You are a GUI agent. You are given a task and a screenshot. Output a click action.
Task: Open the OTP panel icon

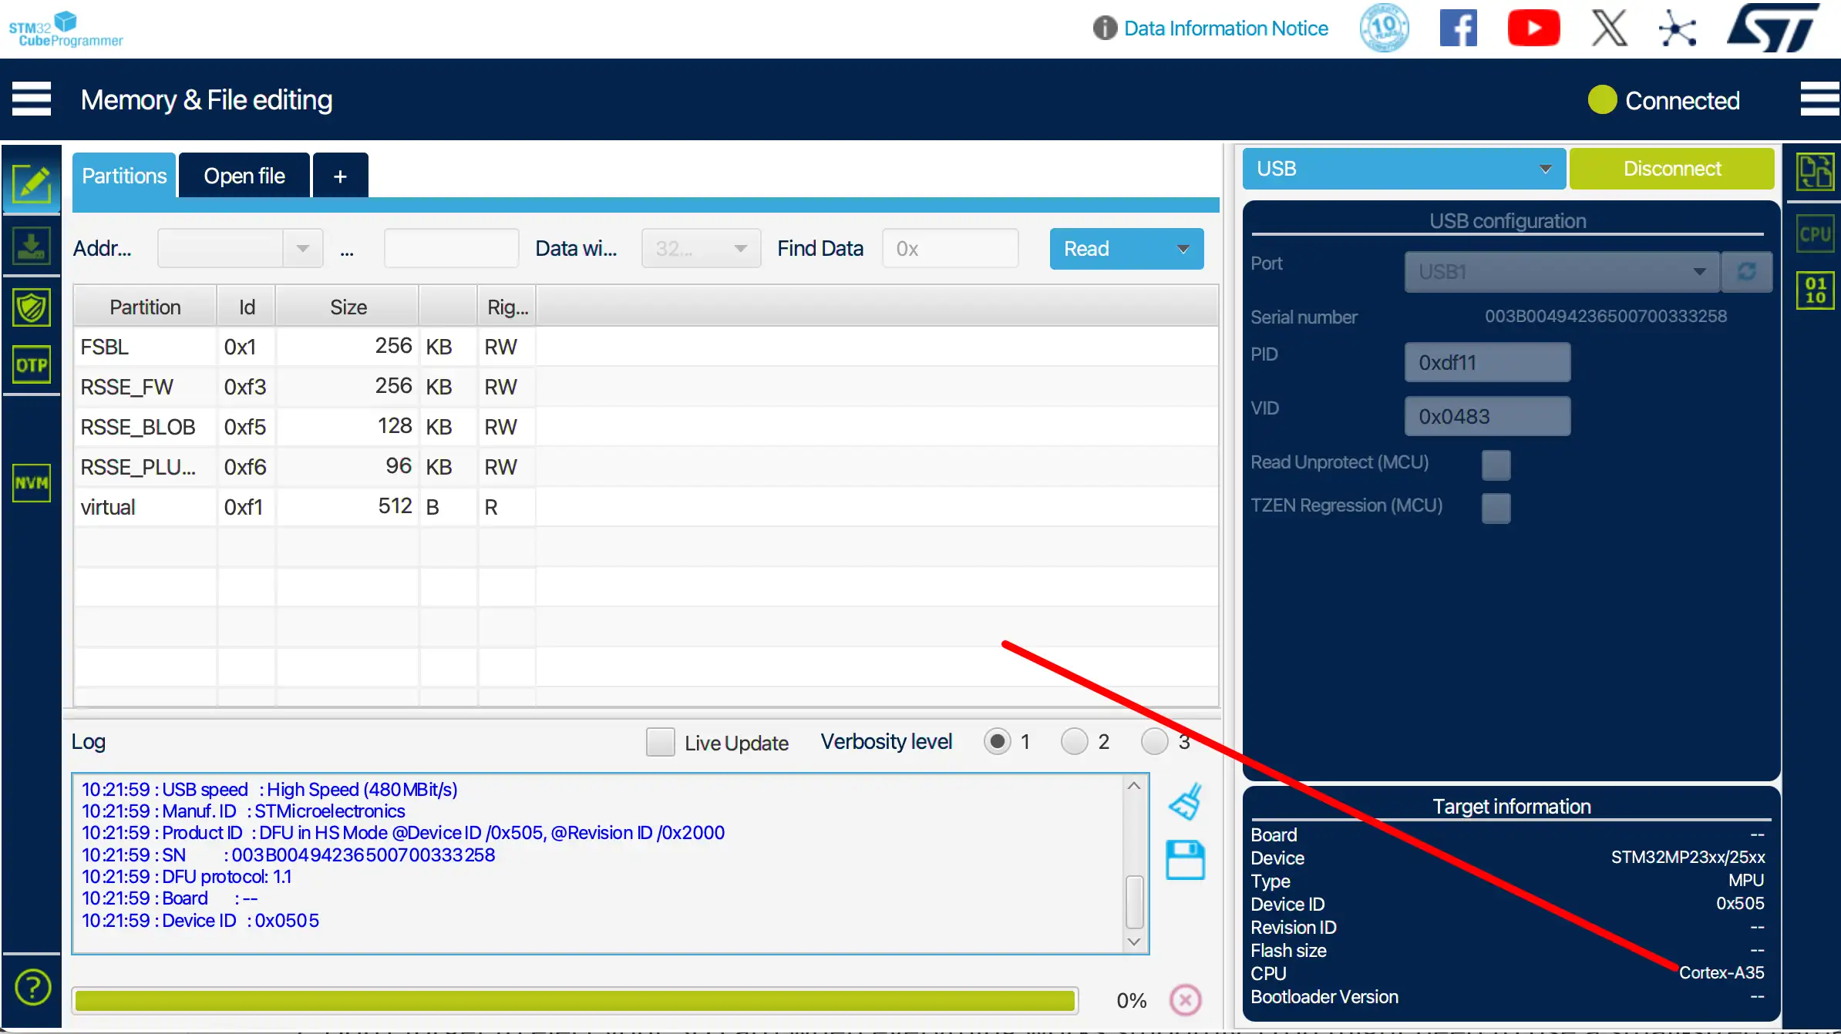click(x=32, y=364)
